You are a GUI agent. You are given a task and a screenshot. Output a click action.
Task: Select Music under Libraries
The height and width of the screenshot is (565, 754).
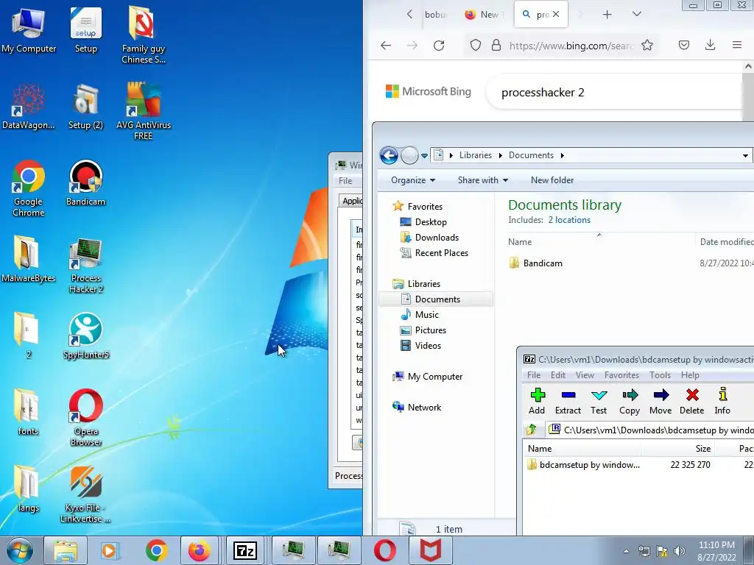click(x=426, y=315)
